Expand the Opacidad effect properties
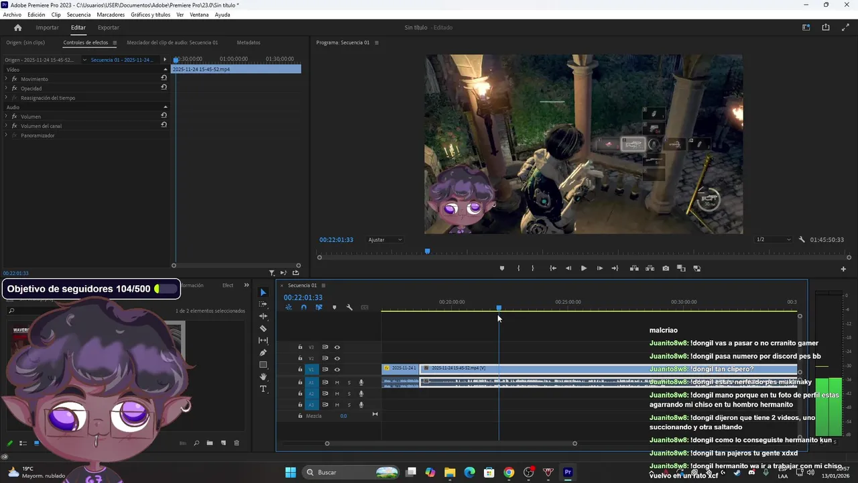 [6, 88]
